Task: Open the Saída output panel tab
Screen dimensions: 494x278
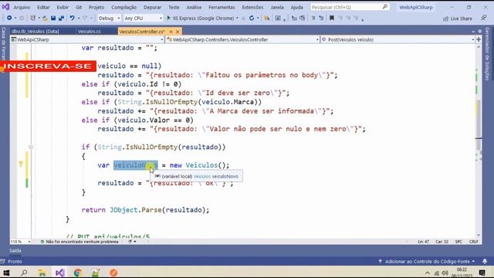Action: pyautogui.click(x=15, y=250)
